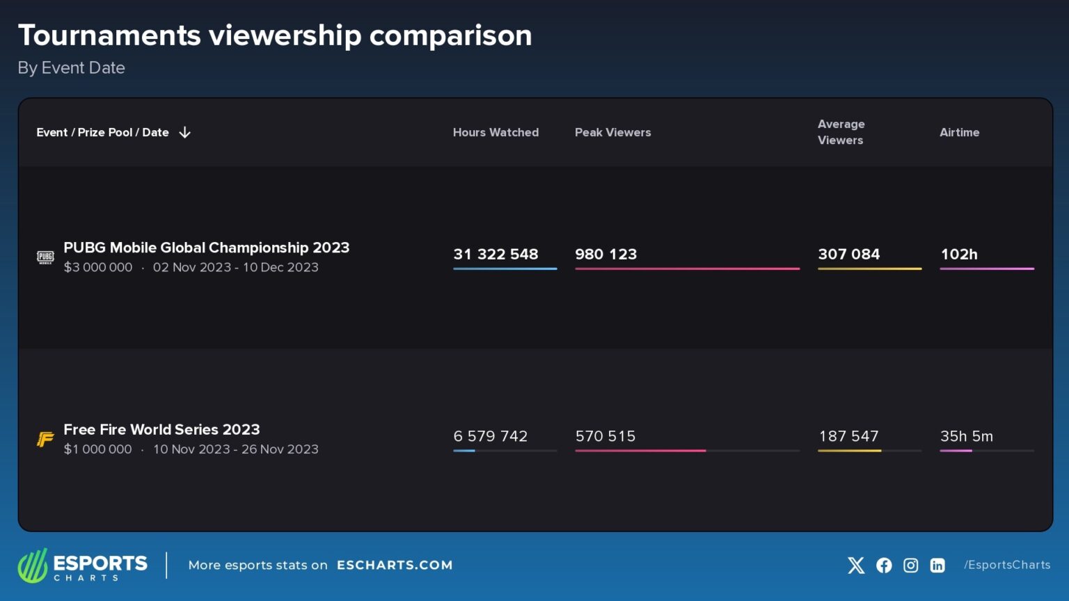Sort by Event / Prize Pool / Date header
The width and height of the screenshot is (1069, 601).
point(103,132)
